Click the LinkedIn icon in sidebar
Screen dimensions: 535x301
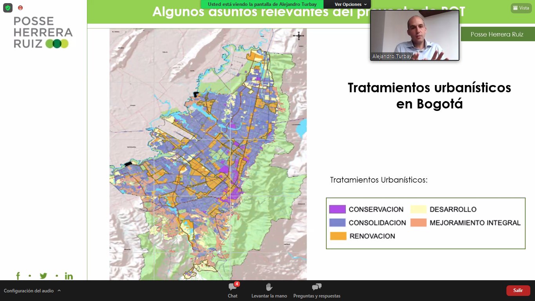69,276
